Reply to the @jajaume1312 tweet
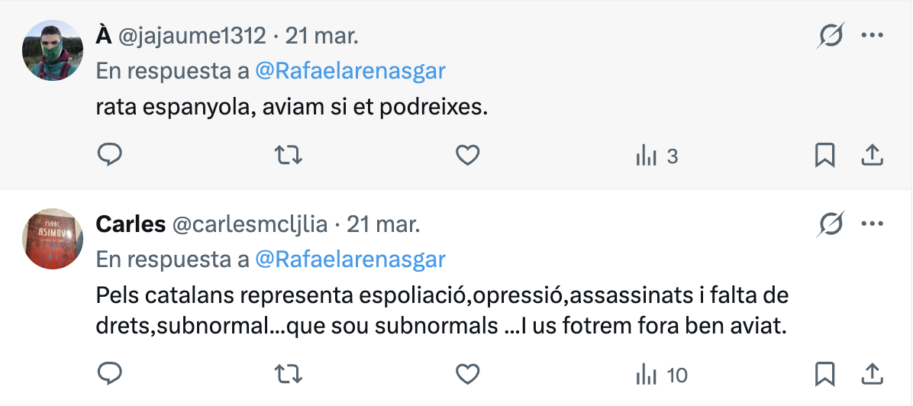Viewport: 913px width, 406px height. [x=110, y=156]
